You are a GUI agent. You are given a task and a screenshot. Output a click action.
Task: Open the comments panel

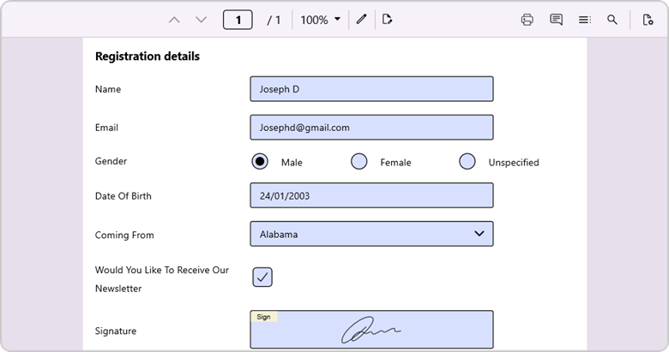tap(556, 20)
